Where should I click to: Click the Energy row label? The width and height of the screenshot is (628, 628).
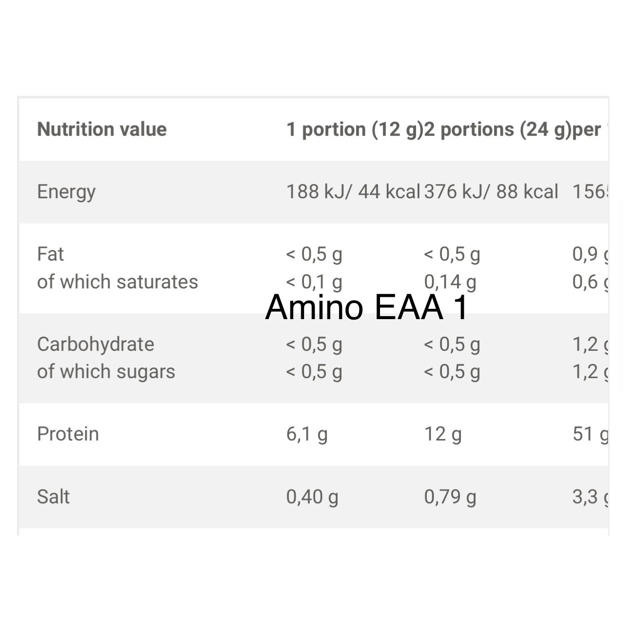66,192
